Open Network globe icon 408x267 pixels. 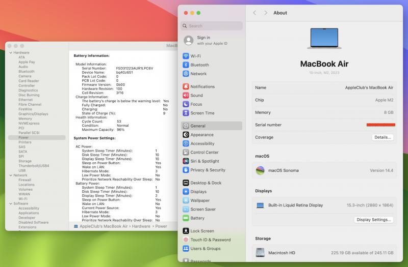[186, 74]
